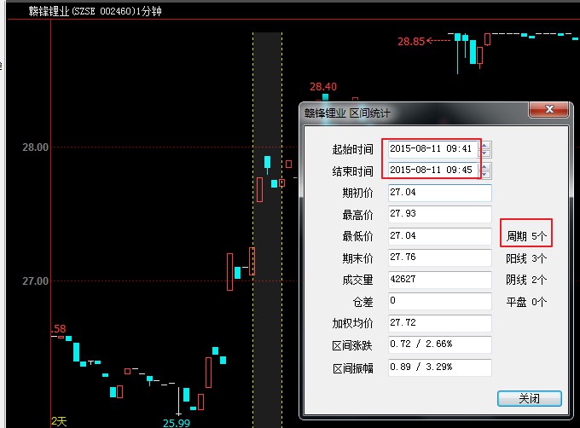Decrease the 结束时间 with down spinner arrow

coord(486,175)
